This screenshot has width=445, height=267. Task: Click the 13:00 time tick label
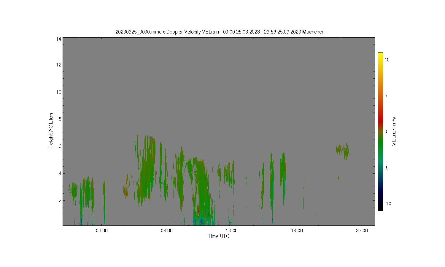[232, 231]
